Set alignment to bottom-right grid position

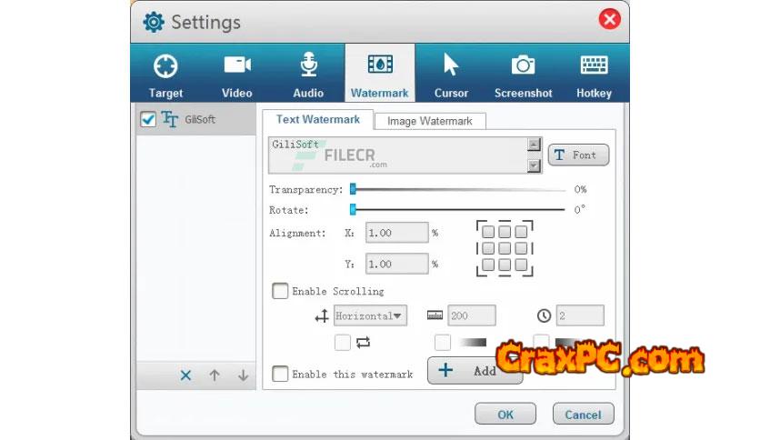click(521, 265)
